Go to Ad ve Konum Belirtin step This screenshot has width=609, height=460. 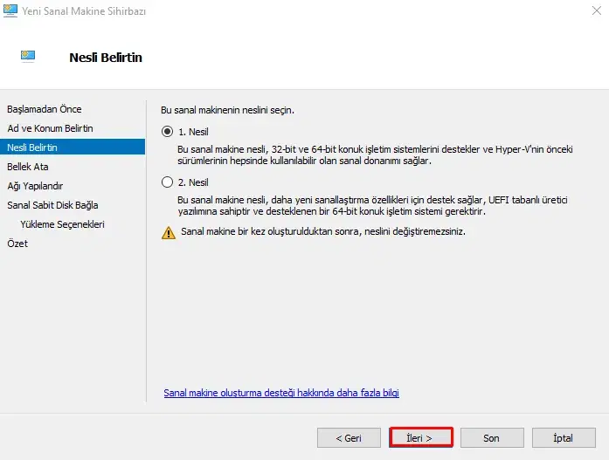click(50, 128)
